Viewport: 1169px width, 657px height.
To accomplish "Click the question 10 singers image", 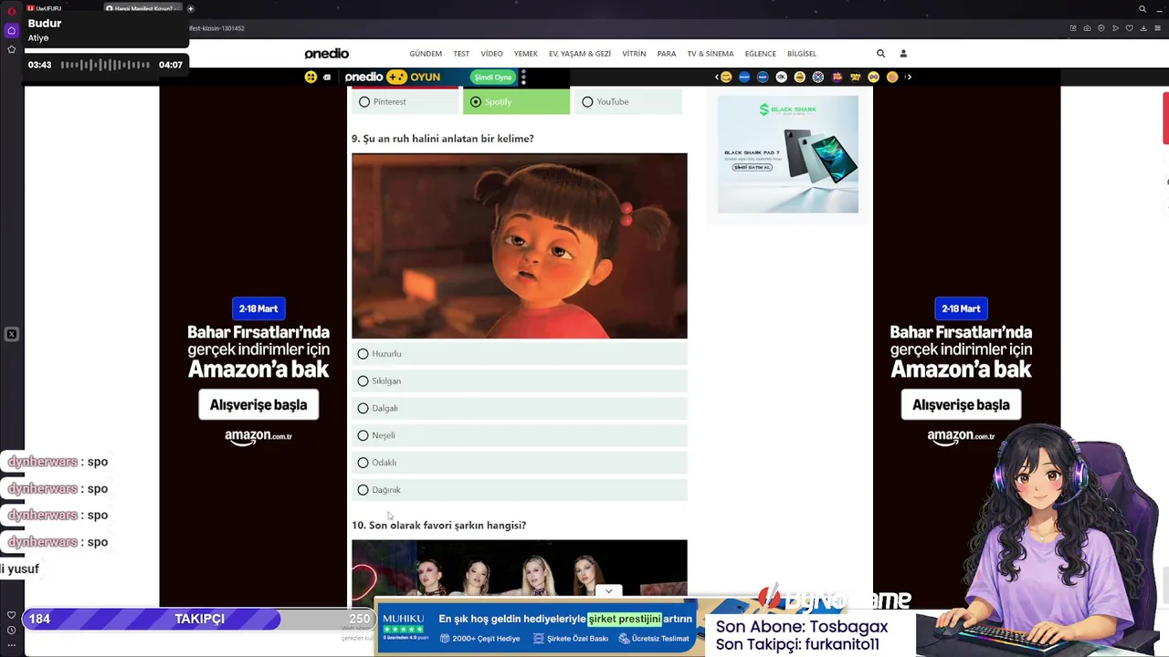I will tap(519, 568).
